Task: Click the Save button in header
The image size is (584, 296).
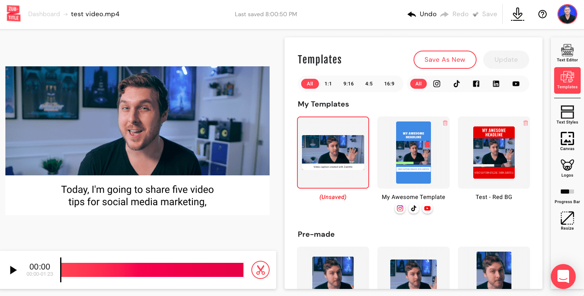Action: click(x=484, y=14)
